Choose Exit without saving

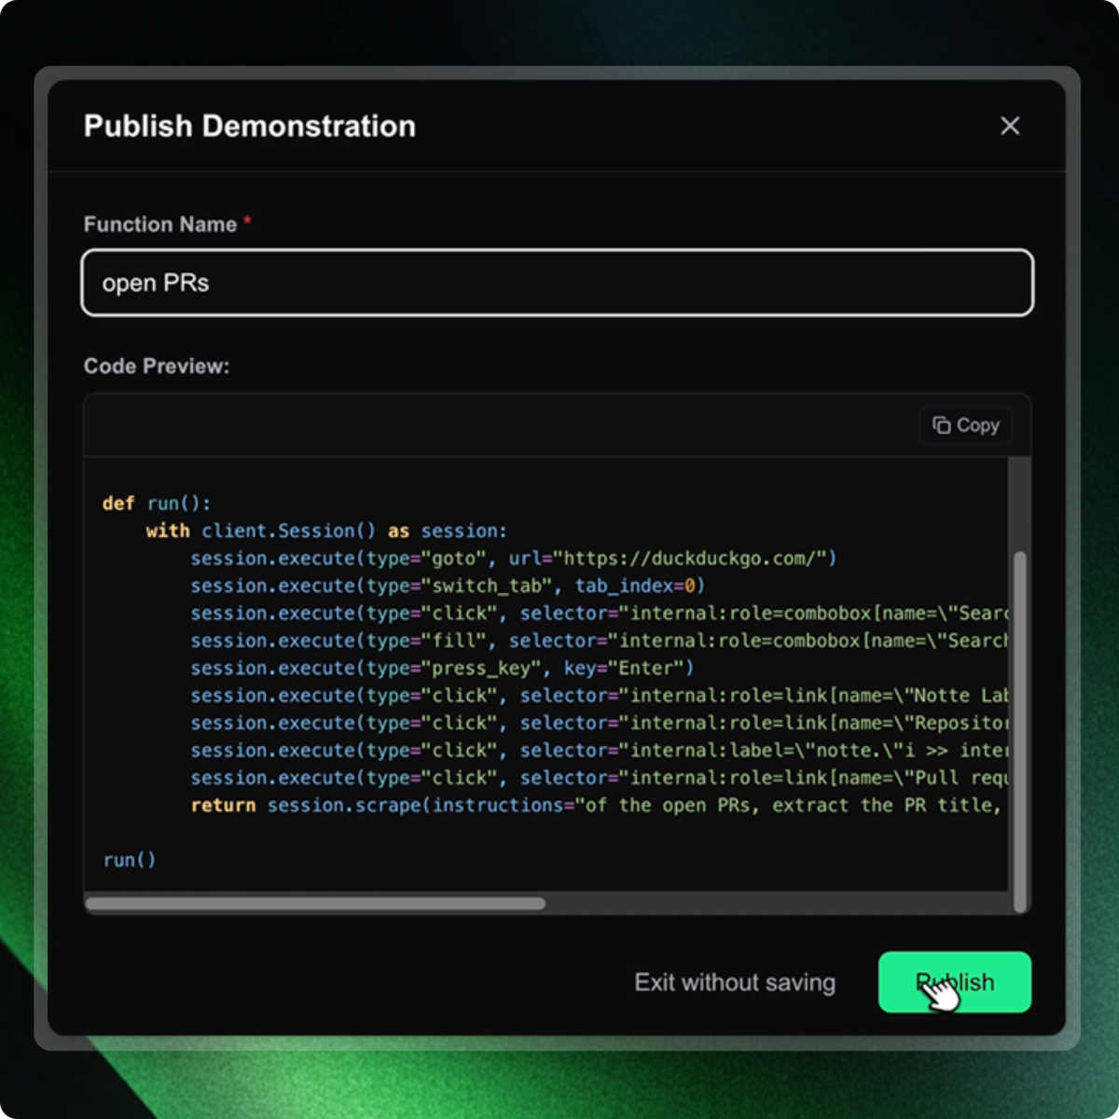click(x=734, y=982)
